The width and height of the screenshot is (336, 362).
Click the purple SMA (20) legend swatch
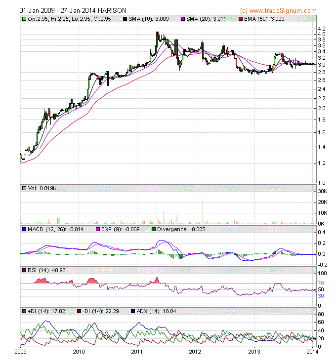183,19
